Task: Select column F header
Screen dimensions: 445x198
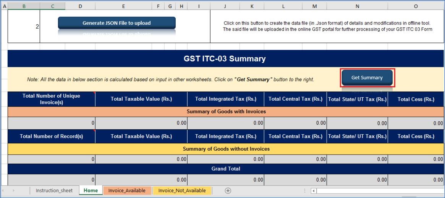Action: pos(158,6)
